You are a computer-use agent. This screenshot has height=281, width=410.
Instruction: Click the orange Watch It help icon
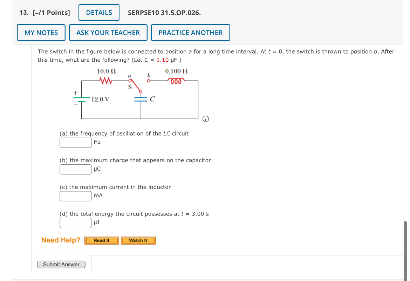click(x=138, y=240)
